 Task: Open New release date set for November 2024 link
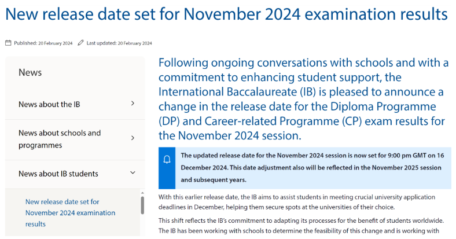pos(71,213)
